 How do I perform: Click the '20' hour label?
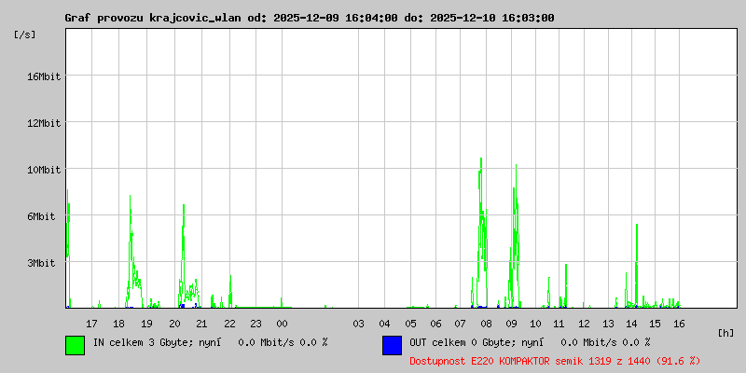pyautogui.click(x=174, y=324)
